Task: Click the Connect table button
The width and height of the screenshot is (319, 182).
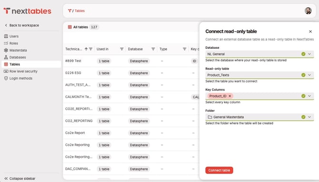Action: (219, 170)
